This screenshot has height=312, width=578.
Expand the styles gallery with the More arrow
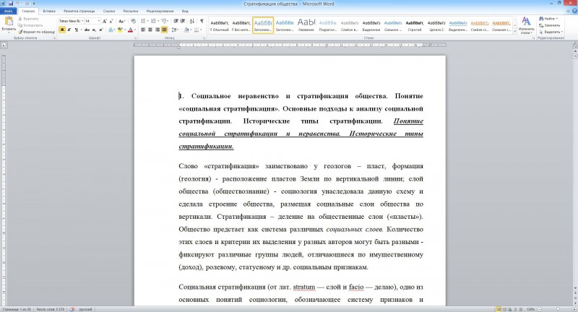coord(515,32)
